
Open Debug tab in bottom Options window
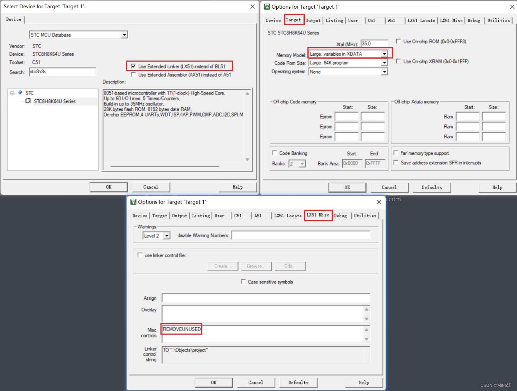tap(340, 216)
